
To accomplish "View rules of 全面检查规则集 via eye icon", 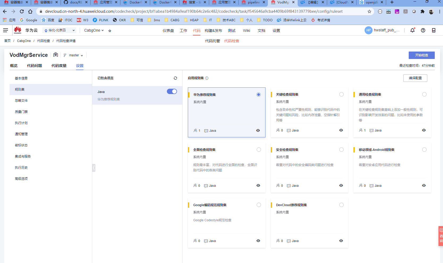I will coord(258,185).
